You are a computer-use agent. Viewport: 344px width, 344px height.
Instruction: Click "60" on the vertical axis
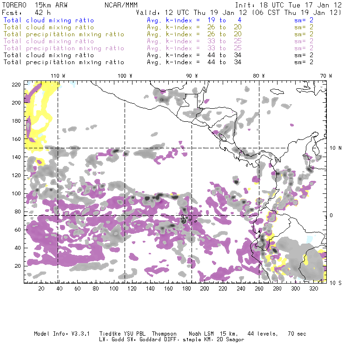(18, 230)
